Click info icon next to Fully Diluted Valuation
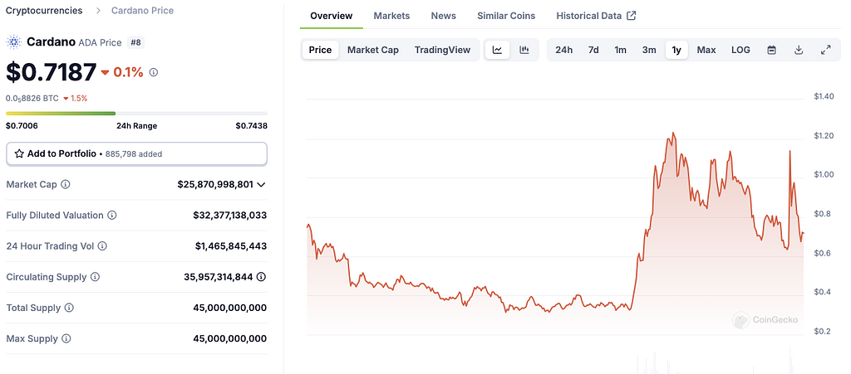851x374 pixels. click(112, 216)
